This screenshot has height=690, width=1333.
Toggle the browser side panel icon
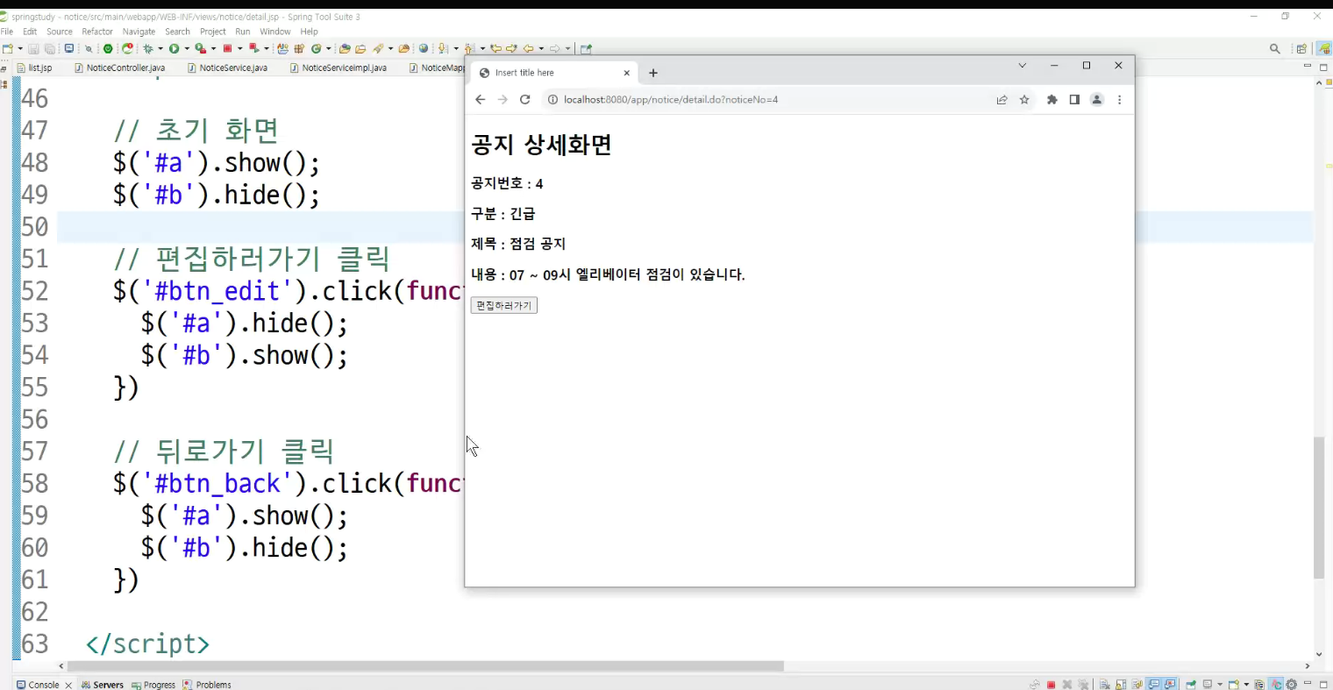1074,100
